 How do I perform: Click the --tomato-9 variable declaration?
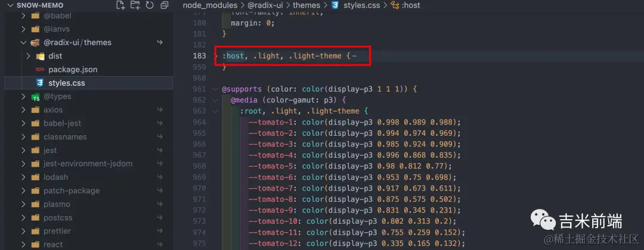(x=355, y=210)
